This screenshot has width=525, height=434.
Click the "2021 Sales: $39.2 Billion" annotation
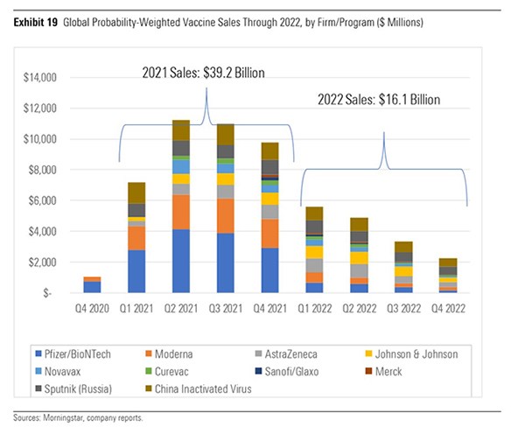point(203,72)
